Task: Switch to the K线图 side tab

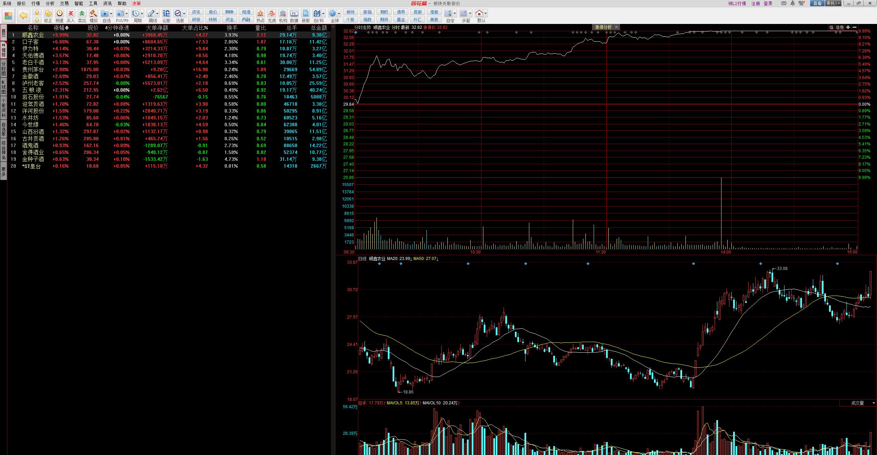Action: tap(3, 87)
